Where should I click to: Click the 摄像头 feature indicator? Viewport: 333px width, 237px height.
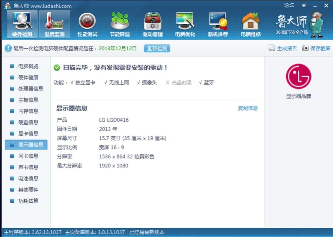[x=147, y=83]
